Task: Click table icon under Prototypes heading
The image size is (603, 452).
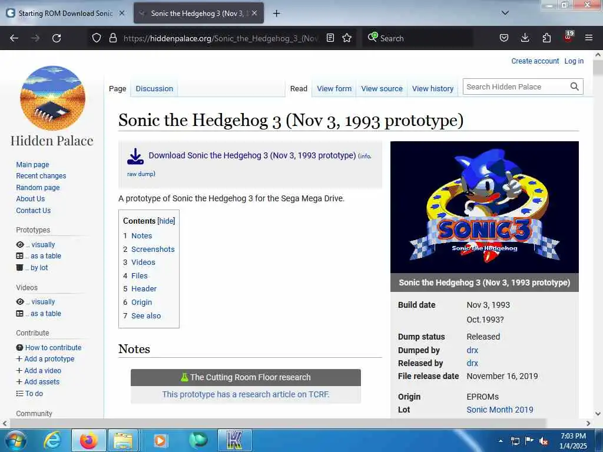Action: (x=19, y=256)
